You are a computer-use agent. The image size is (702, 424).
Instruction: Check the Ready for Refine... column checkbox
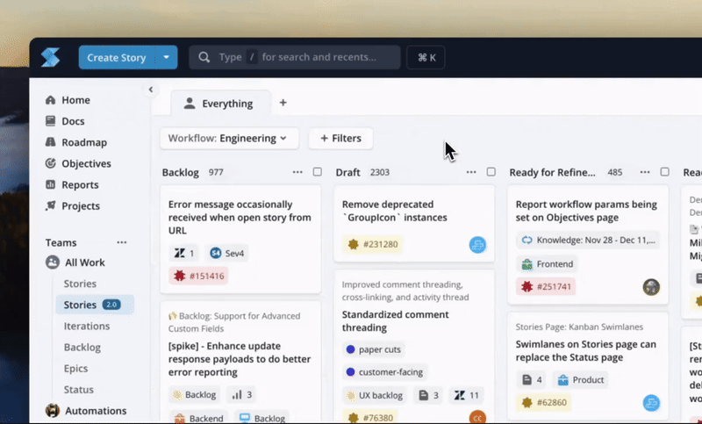(665, 172)
